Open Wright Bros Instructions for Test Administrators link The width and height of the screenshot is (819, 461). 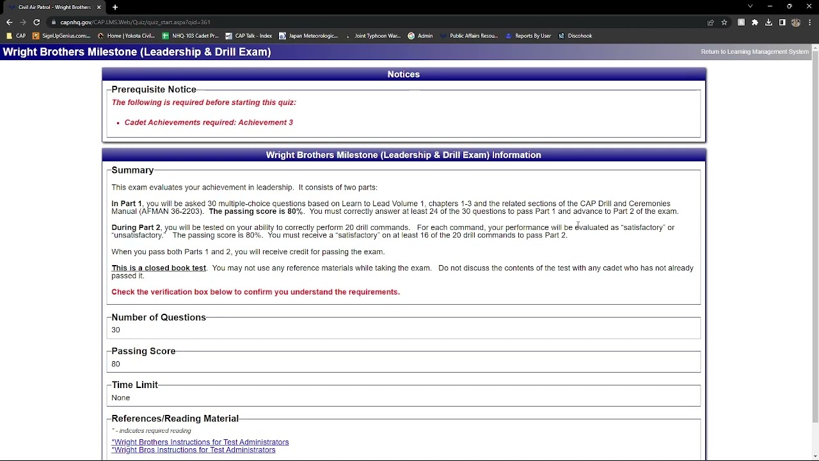pos(193,450)
